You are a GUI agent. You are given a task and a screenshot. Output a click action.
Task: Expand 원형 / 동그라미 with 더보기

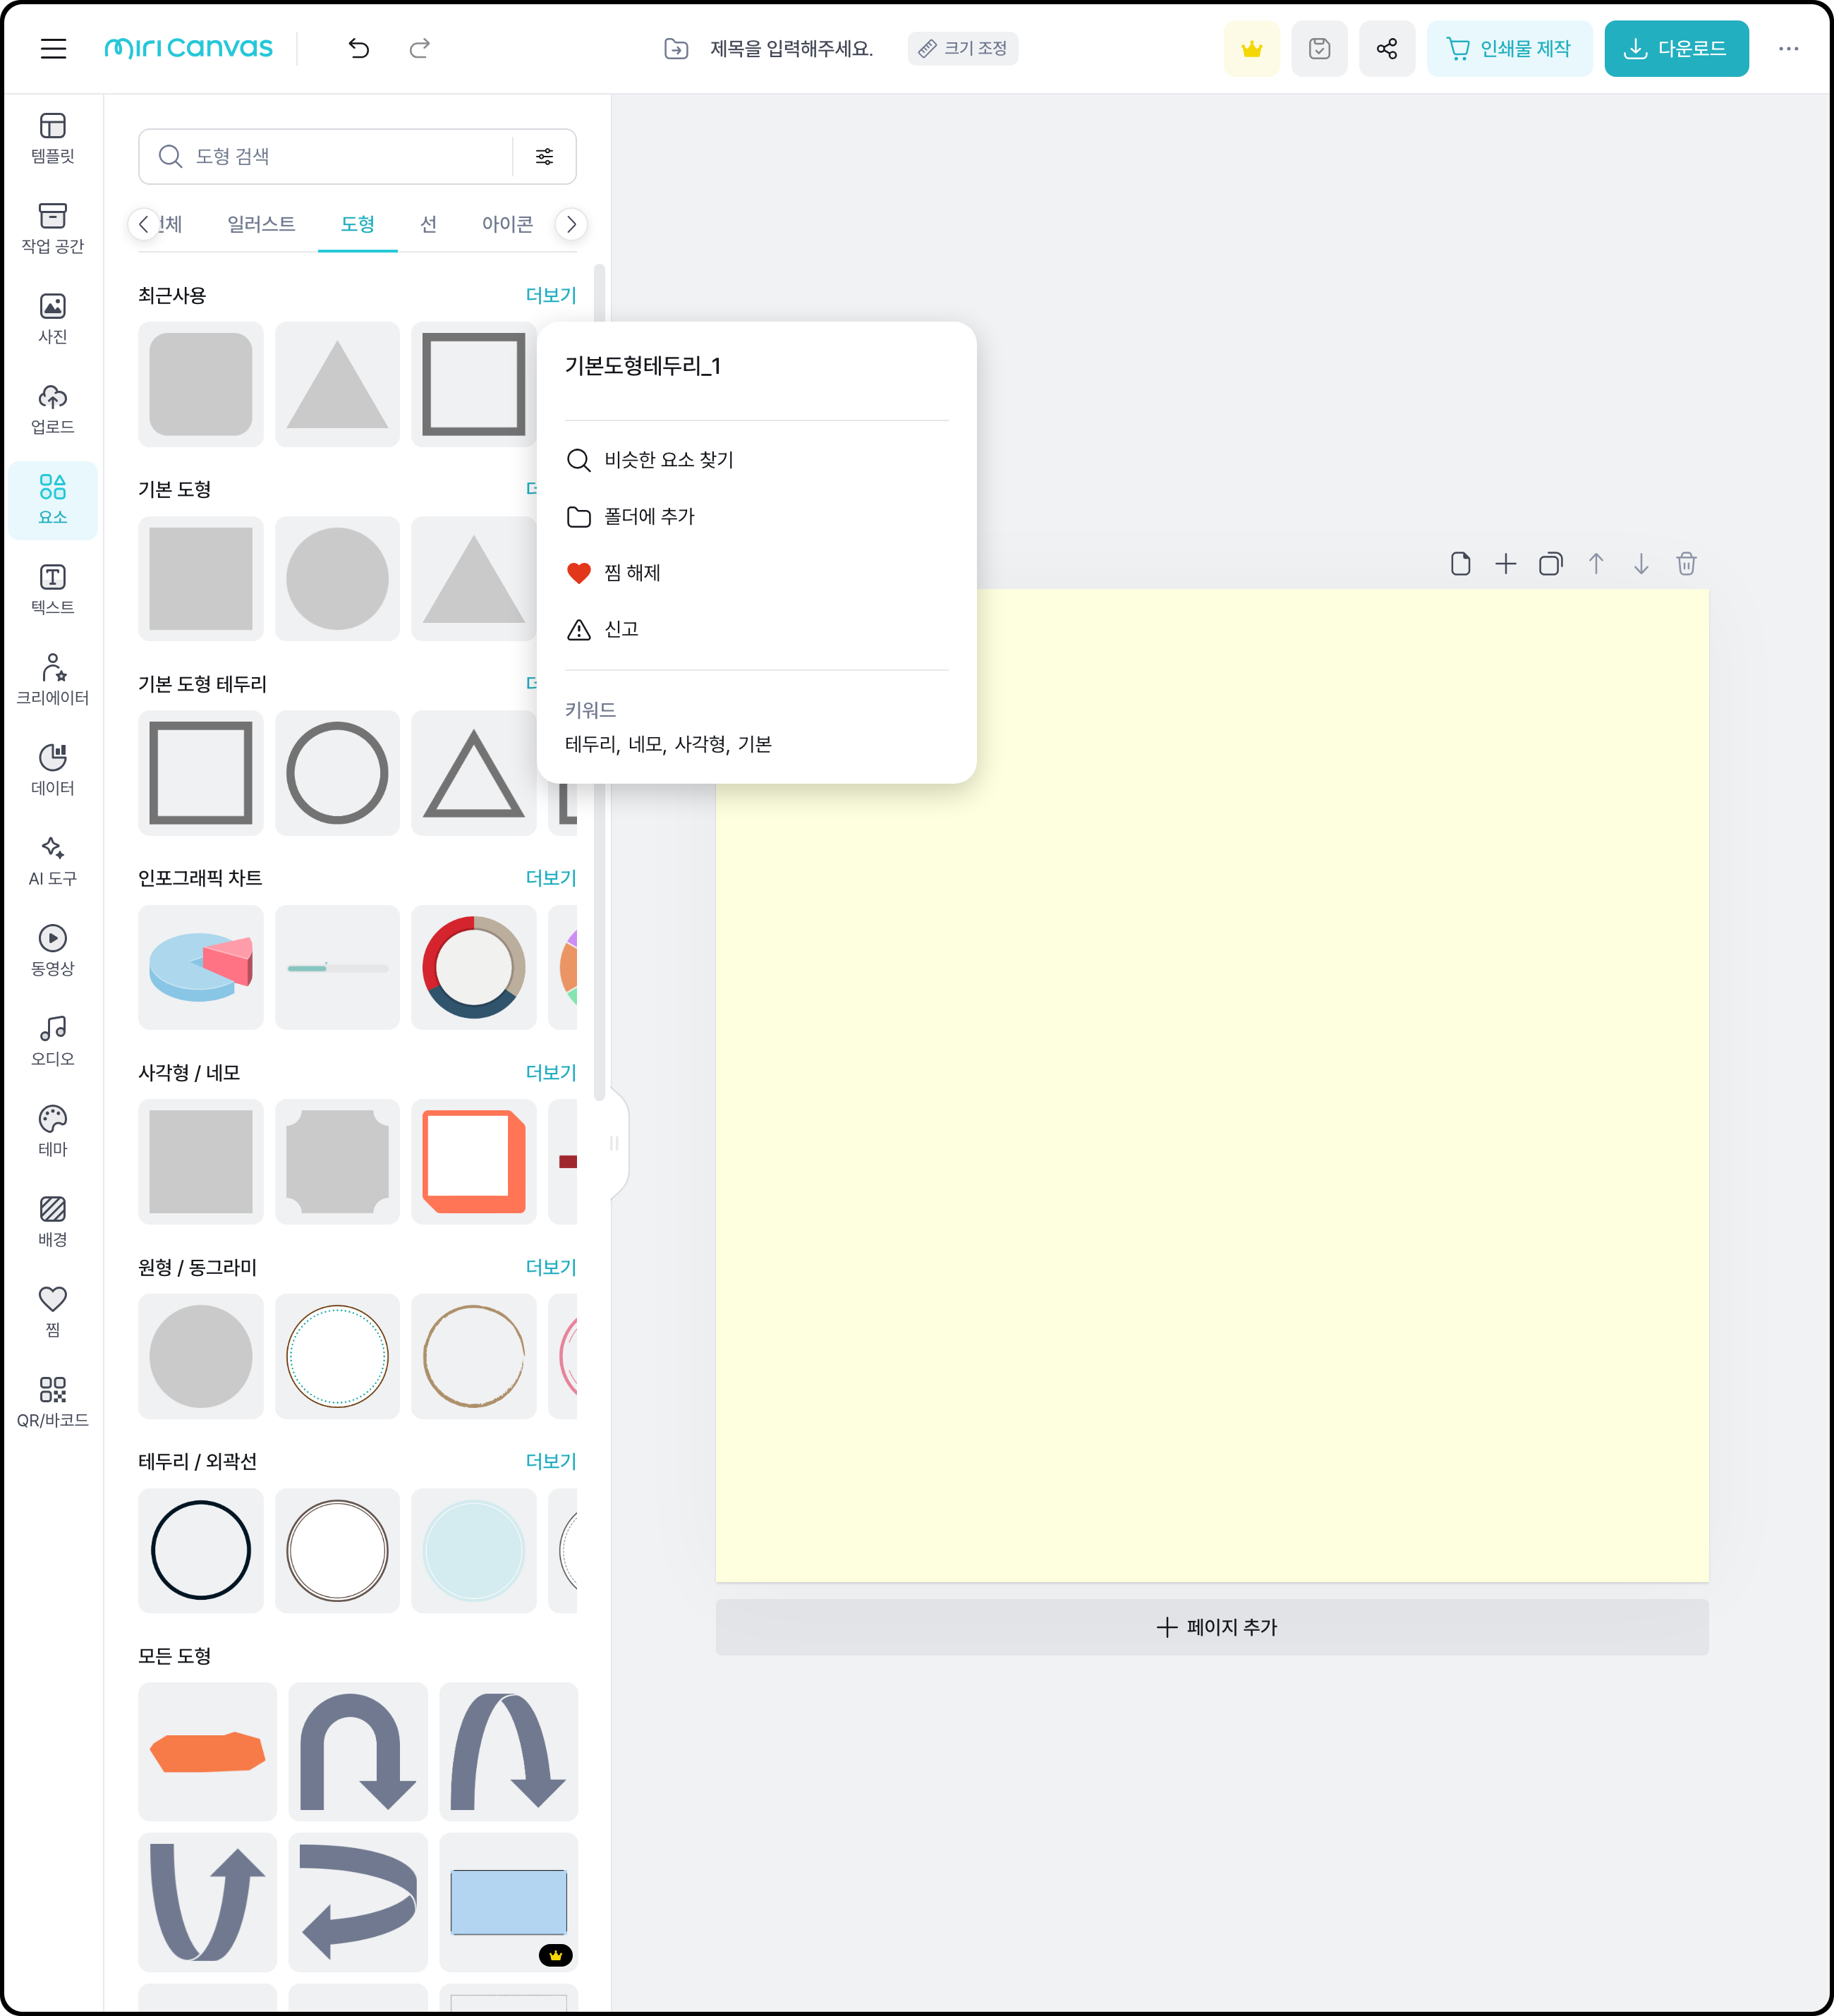[x=551, y=1267]
